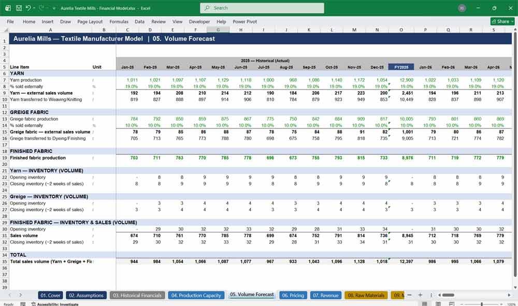The image size is (518, 306).
Task: Click the Share button
Action: click(x=502, y=21)
